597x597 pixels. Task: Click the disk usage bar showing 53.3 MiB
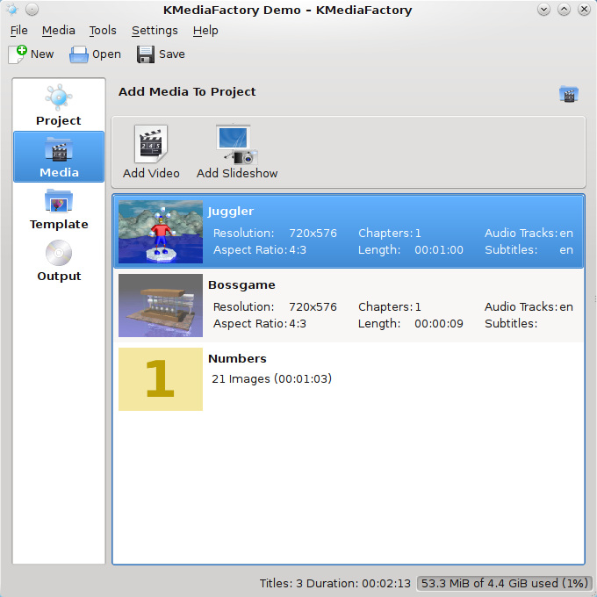[x=504, y=583]
